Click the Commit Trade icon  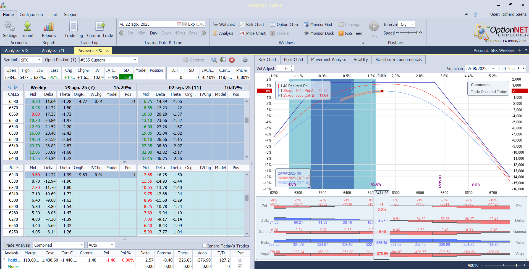[100, 27]
